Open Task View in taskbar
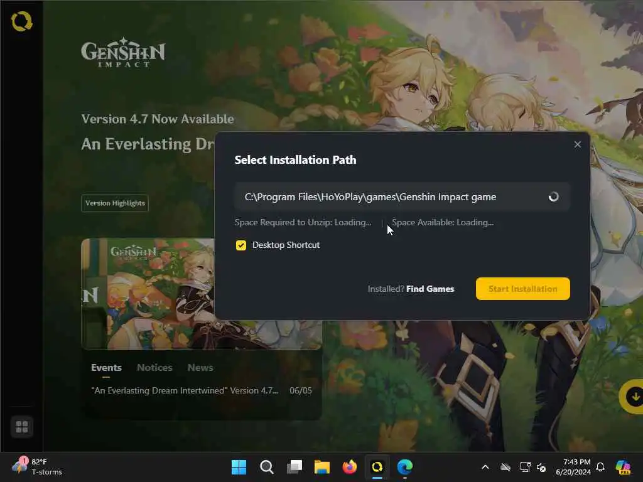The height and width of the screenshot is (482, 643). 294,467
